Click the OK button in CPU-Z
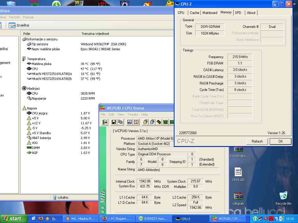This screenshot has height=223, width=298. point(280,141)
